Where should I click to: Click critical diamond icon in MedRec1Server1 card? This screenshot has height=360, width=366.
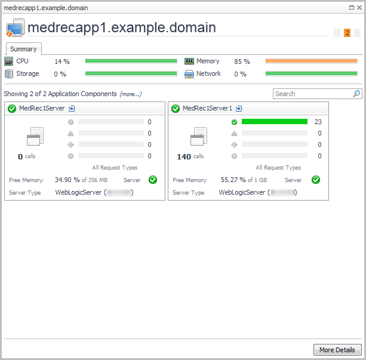tap(235, 144)
